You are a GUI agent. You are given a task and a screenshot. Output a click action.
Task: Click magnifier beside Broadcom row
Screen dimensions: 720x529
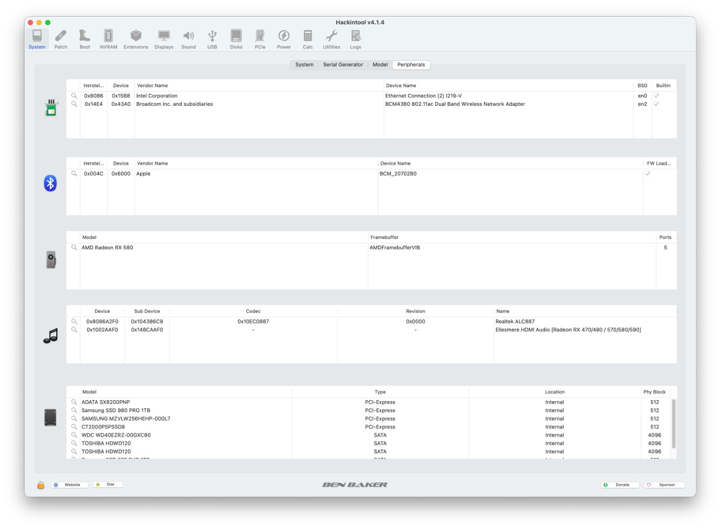pyautogui.click(x=74, y=104)
